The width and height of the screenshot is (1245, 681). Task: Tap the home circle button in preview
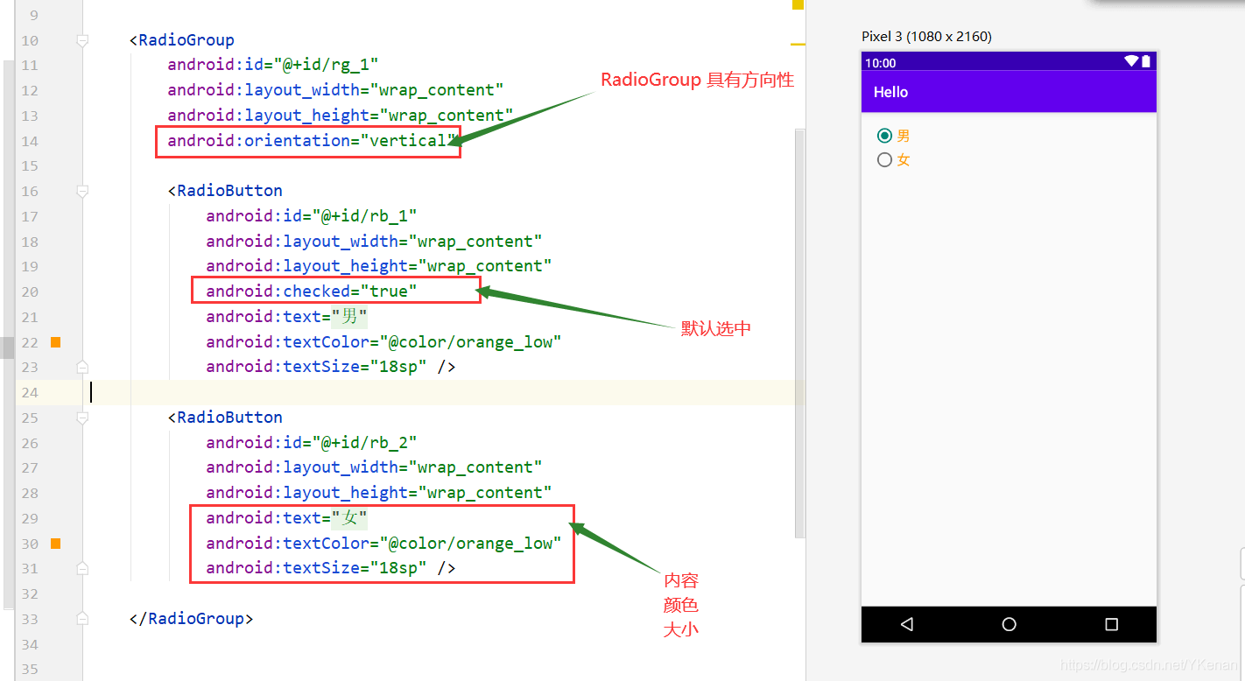coord(1009,624)
